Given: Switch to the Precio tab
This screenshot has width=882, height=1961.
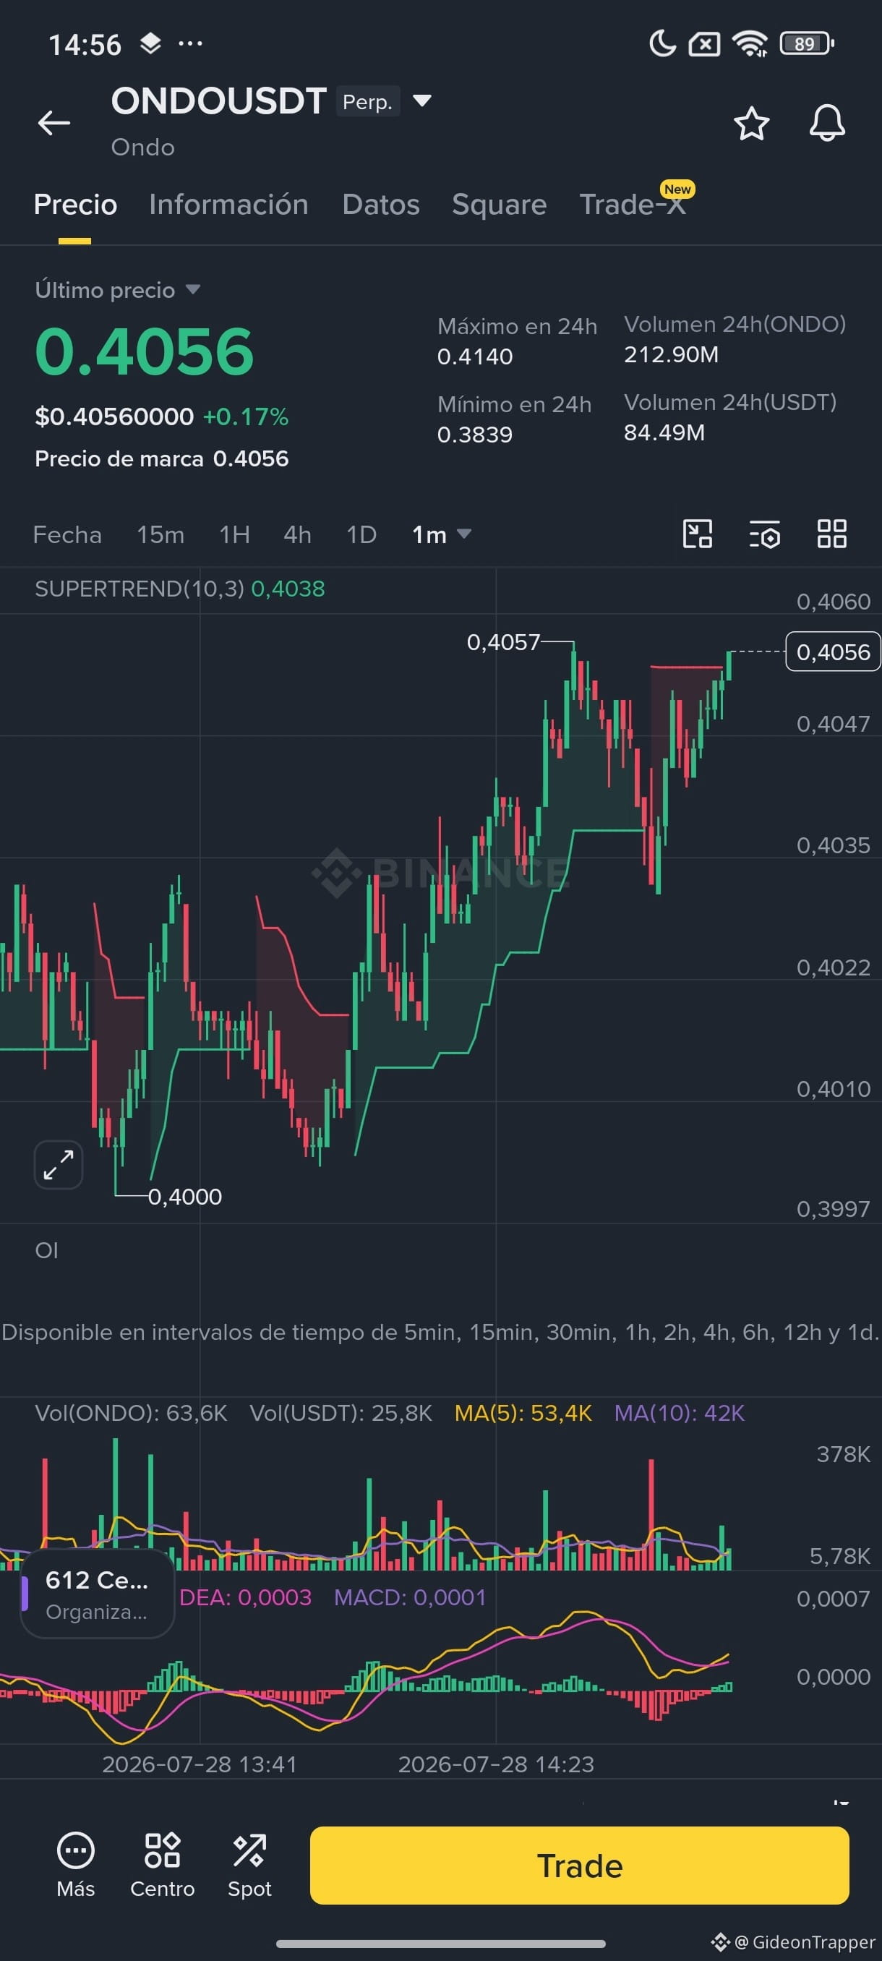Looking at the screenshot, I should click(x=75, y=204).
